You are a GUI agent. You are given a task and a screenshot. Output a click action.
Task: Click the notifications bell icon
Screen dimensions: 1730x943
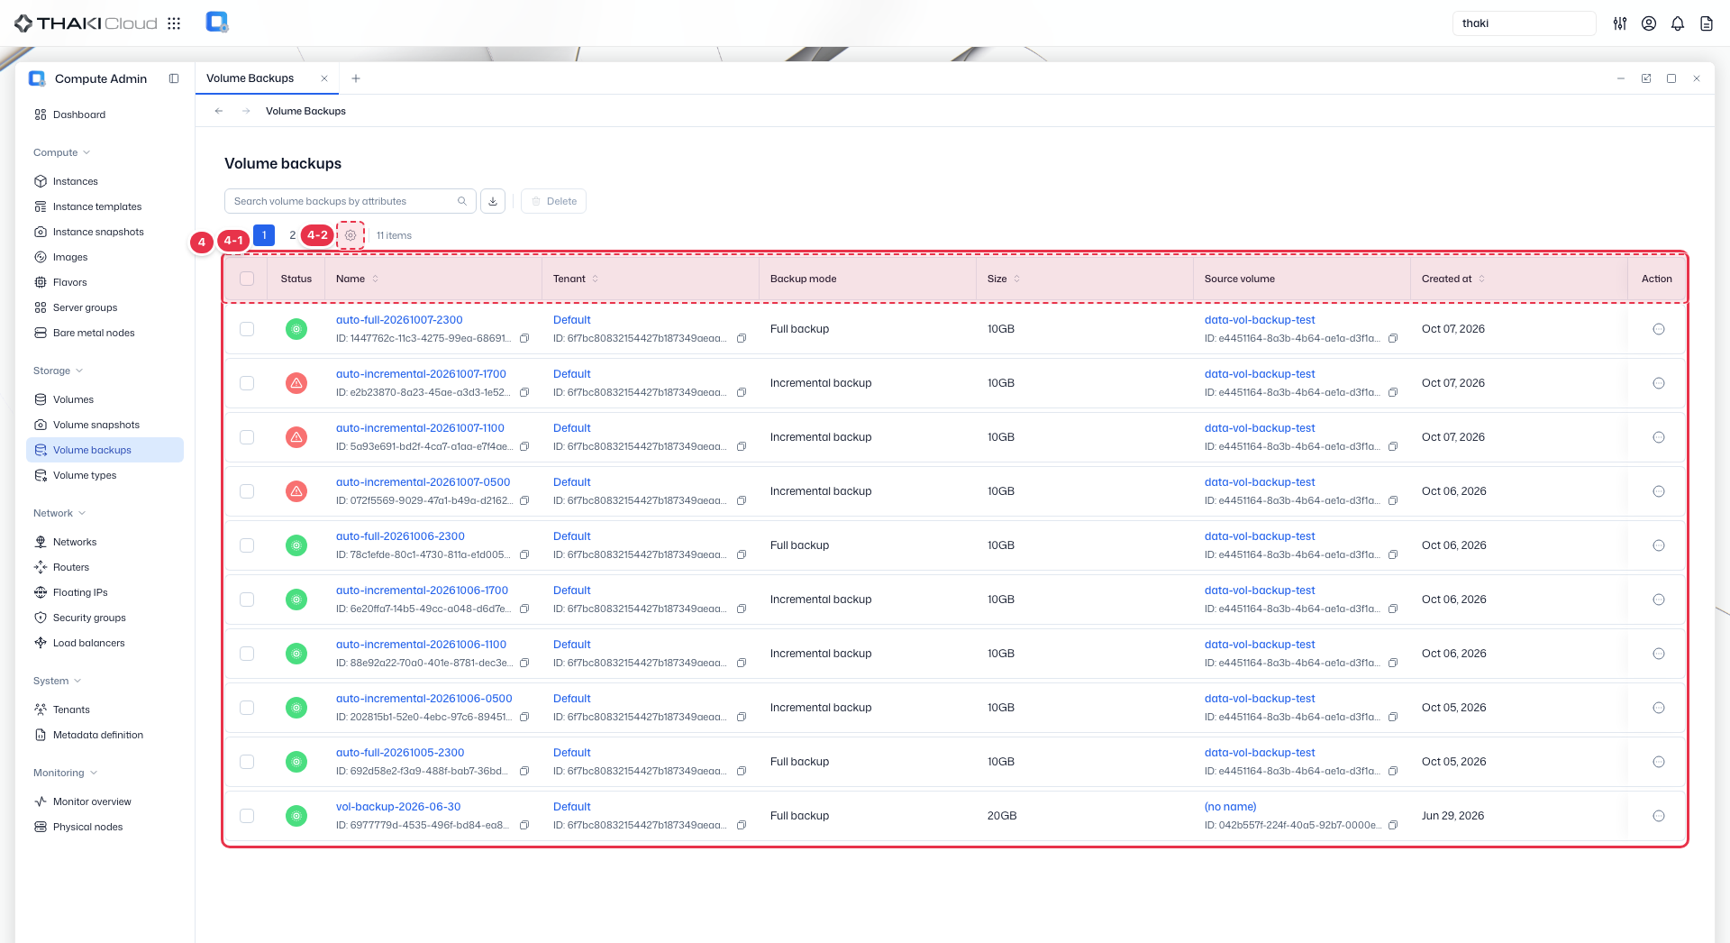coord(1678,23)
